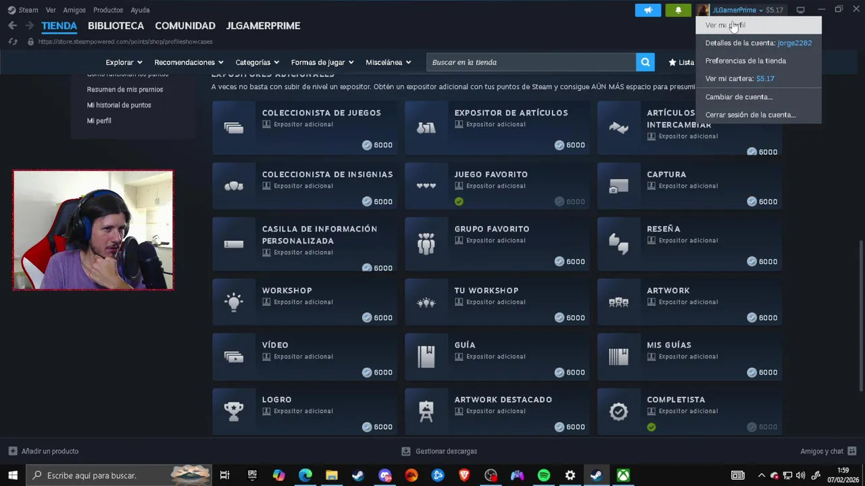The width and height of the screenshot is (865, 486).
Task: Click Añadir un producto
Action: pos(43,451)
